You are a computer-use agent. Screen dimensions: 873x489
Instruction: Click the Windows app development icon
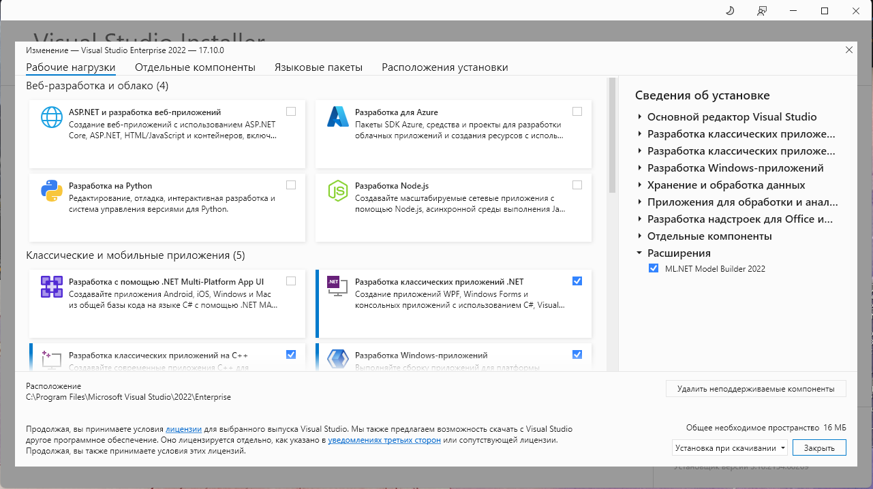click(x=338, y=360)
